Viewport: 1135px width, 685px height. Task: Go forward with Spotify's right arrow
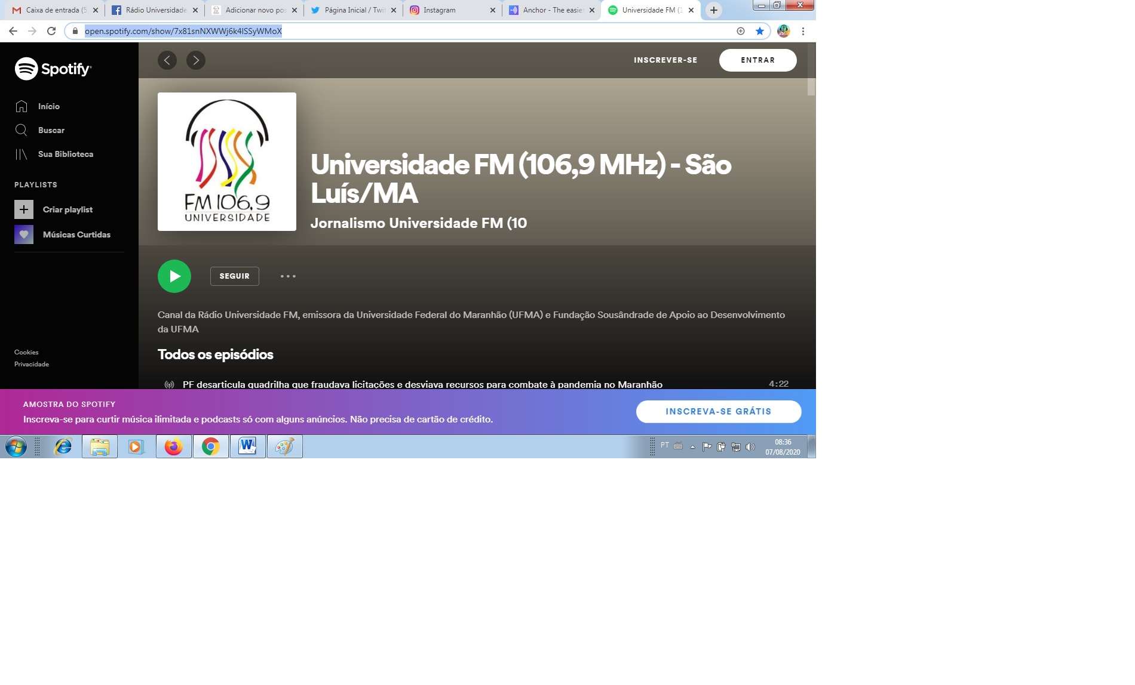[x=196, y=60]
